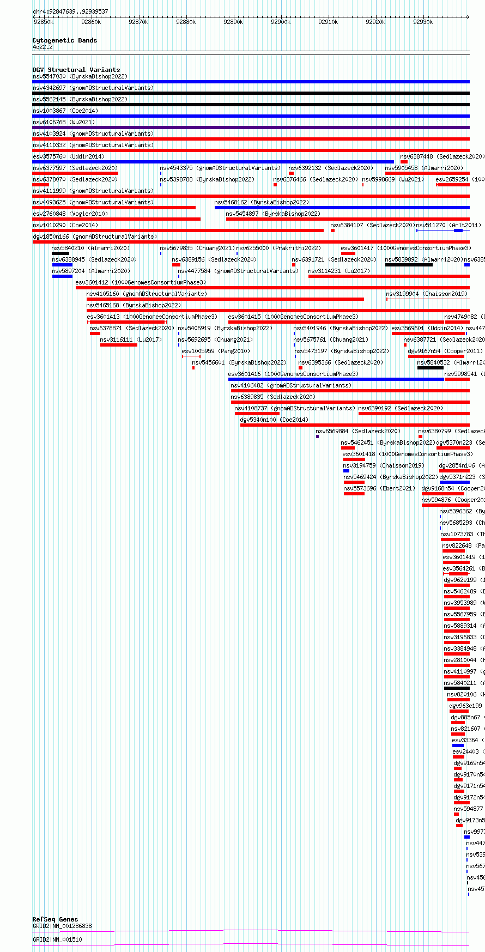The image size is (485, 952).
Task: Click DGV Structural Variants track title
Action: (76, 70)
